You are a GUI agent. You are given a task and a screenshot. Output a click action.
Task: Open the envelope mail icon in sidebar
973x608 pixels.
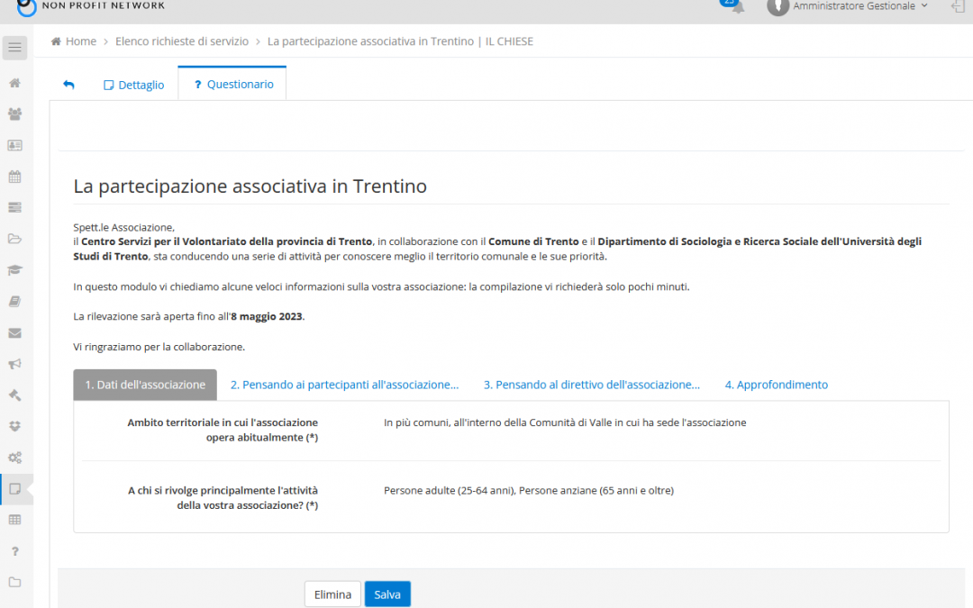click(15, 333)
